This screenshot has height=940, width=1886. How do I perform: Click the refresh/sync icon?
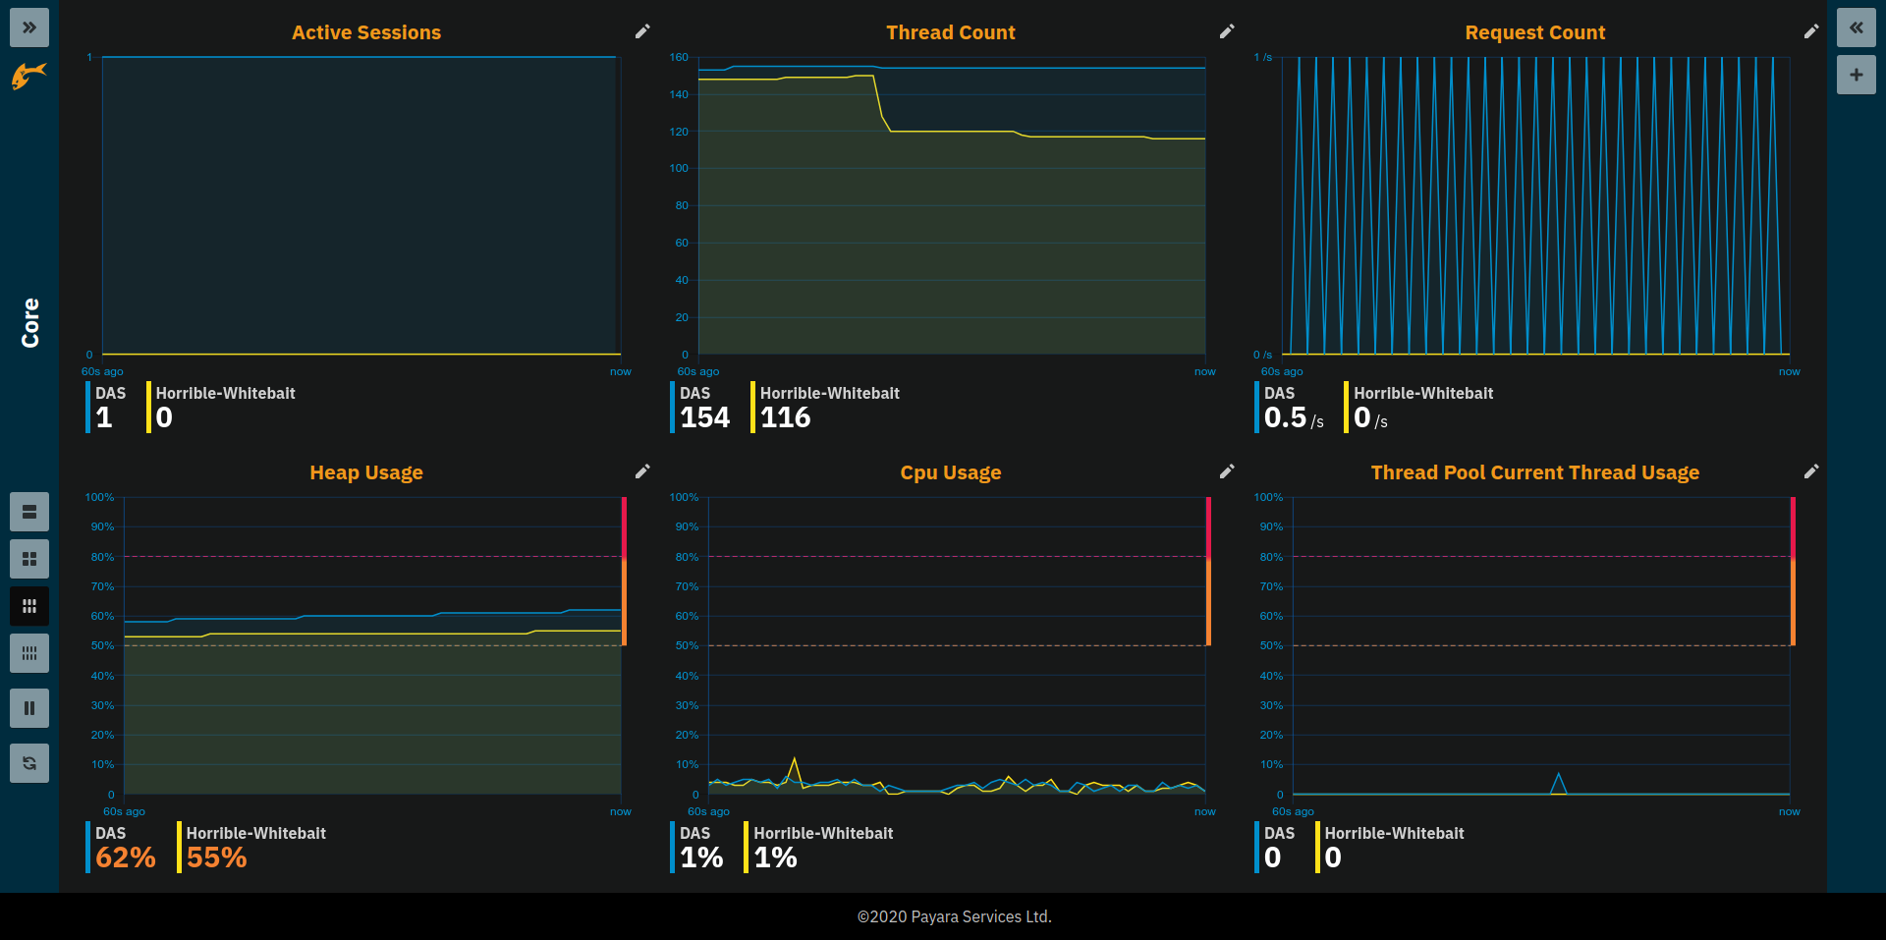click(x=29, y=763)
